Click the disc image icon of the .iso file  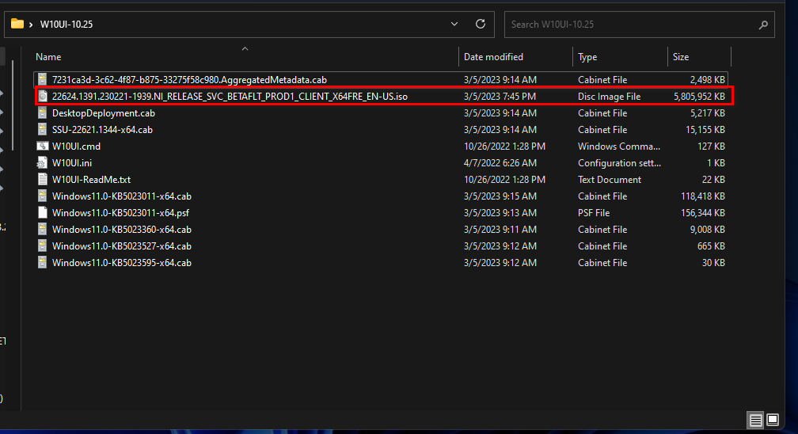[x=43, y=97]
